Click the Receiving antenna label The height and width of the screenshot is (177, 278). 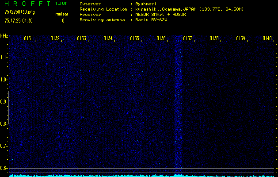[x=102, y=20]
